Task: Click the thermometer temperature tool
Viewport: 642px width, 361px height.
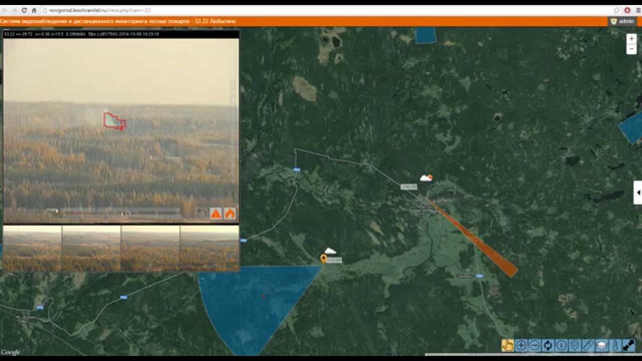Action: [x=615, y=345]
